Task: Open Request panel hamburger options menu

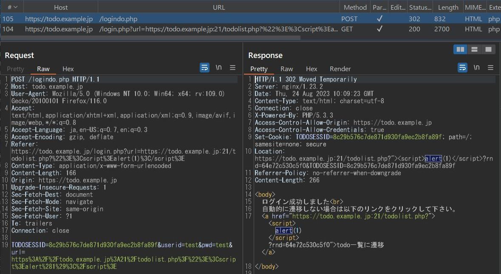Action: click(x=232, y=67)
